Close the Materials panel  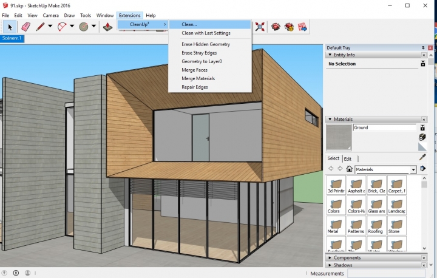point(424,120)
